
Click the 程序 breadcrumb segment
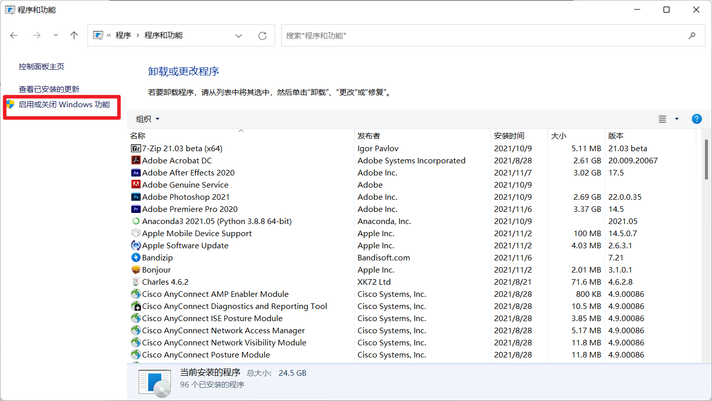pos(123,35)
